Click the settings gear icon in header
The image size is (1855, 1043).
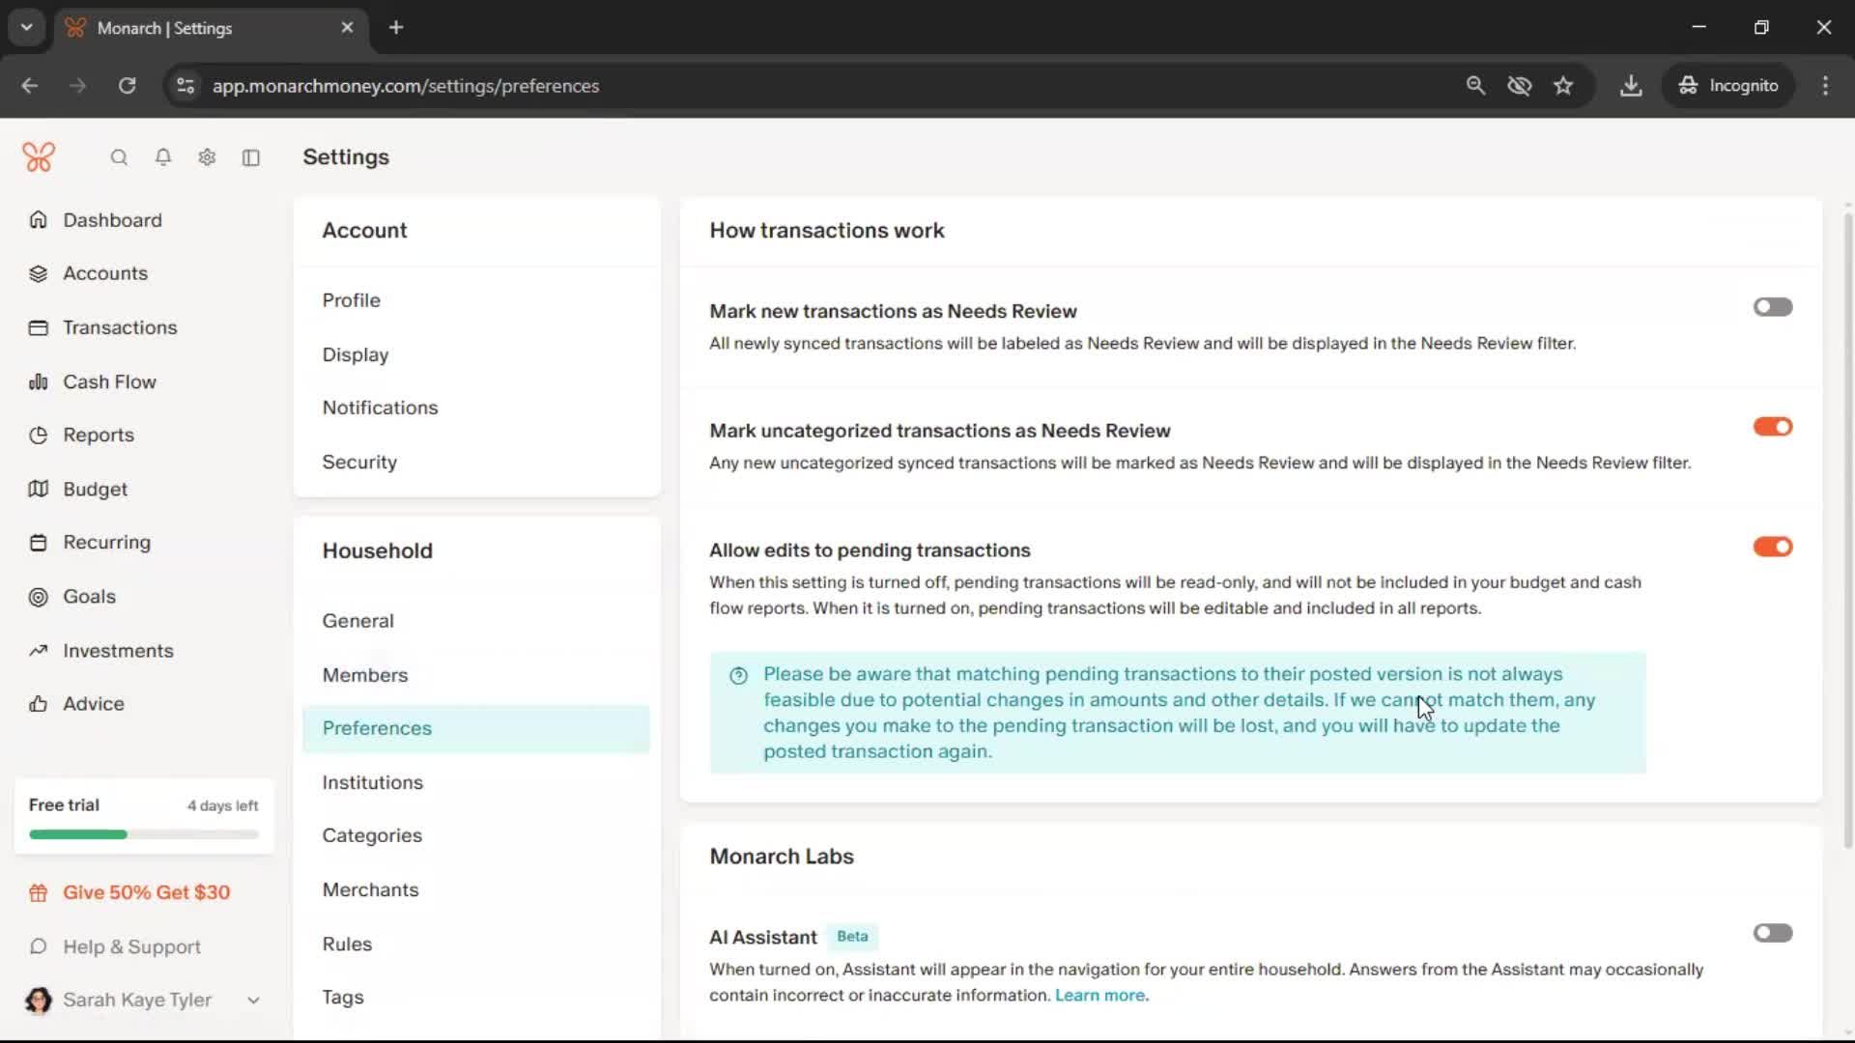207,157
